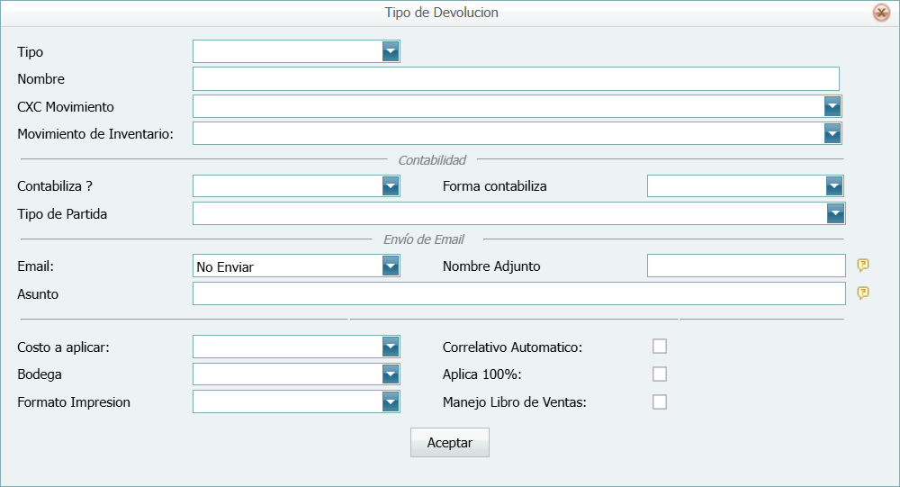Image resolution: width=900 pixels, height=487 pixels.
Task: Close the Tipo de Devolucion dialog
Action: click(x=881, y=12)
